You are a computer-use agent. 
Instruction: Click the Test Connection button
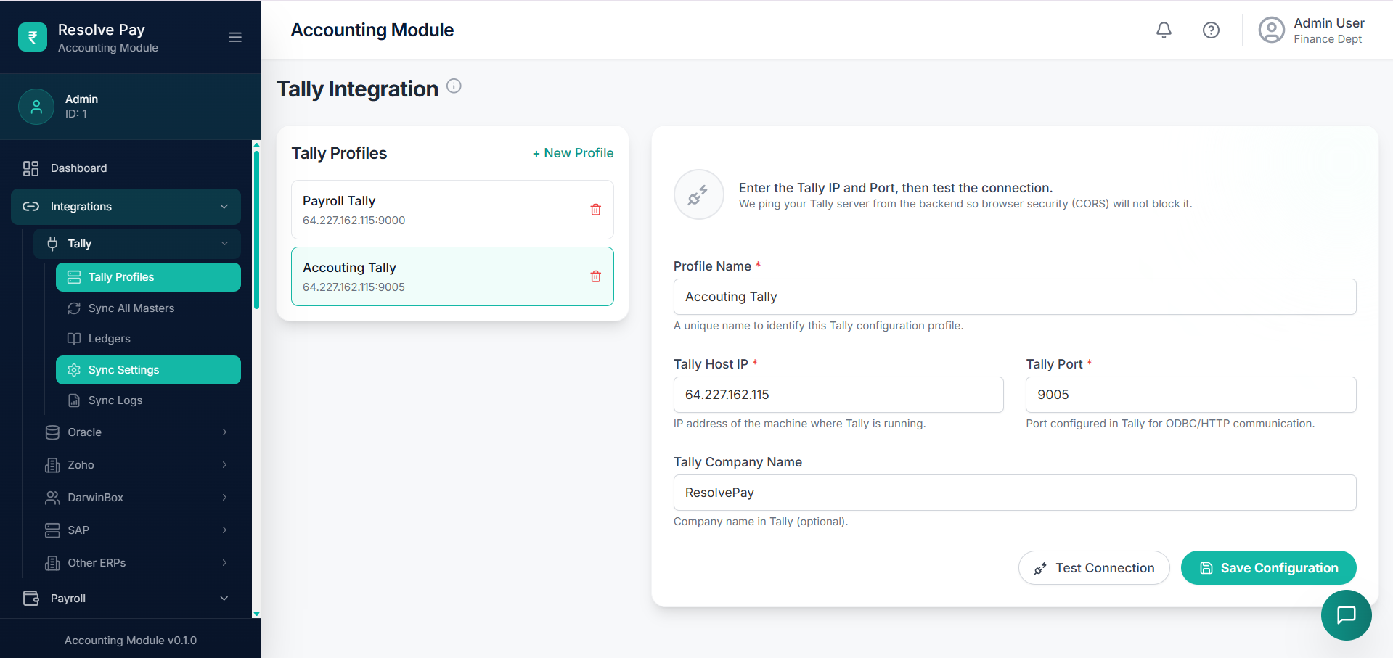click(x=1094, y=568)
